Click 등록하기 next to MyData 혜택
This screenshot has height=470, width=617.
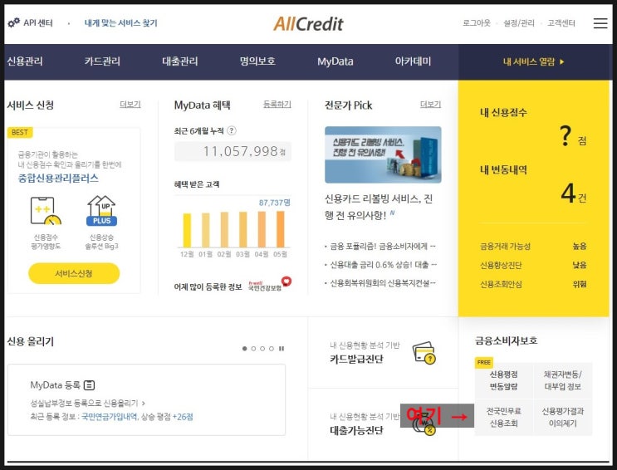[277, 105]
